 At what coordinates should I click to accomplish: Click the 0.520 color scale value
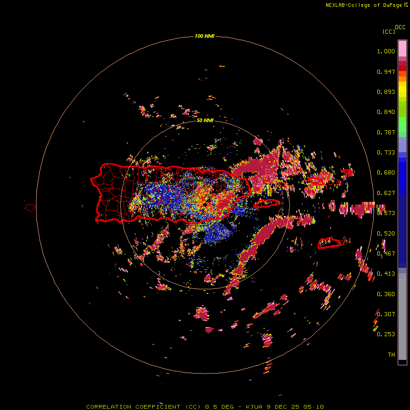pos(386,234)
